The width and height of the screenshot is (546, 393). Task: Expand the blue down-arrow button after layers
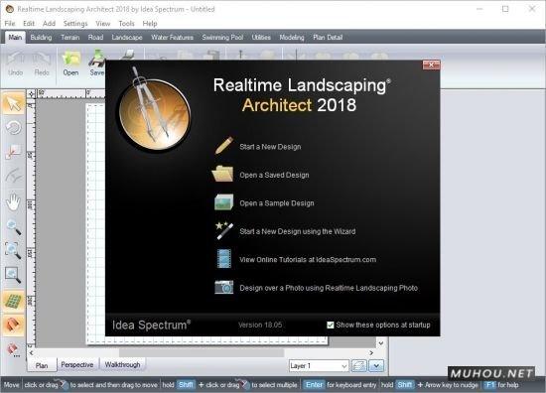coord(376,366)
